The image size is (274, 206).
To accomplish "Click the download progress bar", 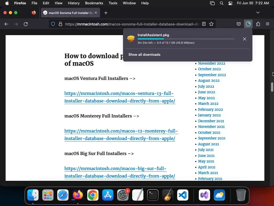I will click(x=186, y=39).
